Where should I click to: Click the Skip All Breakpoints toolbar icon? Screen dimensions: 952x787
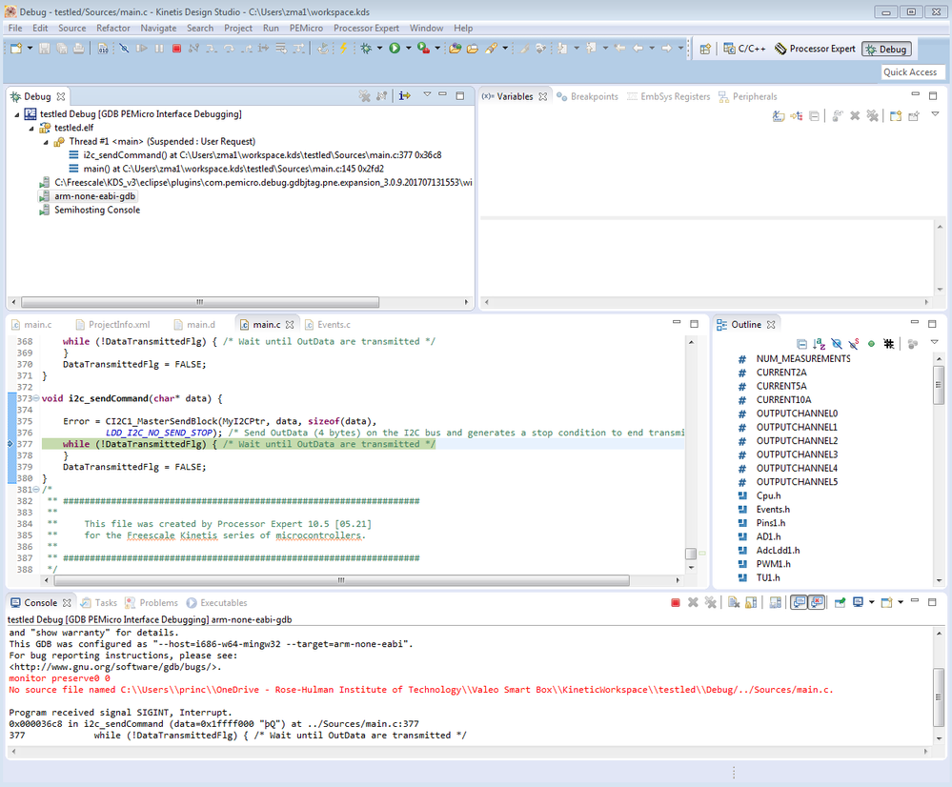[x=124, y=49]
